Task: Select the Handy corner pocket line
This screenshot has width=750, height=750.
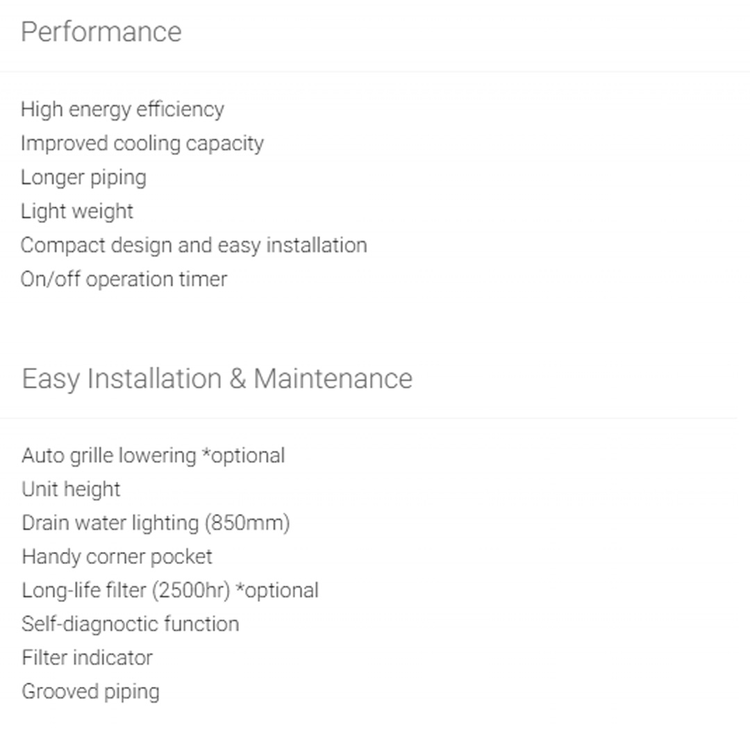Action: click(117, 556)
